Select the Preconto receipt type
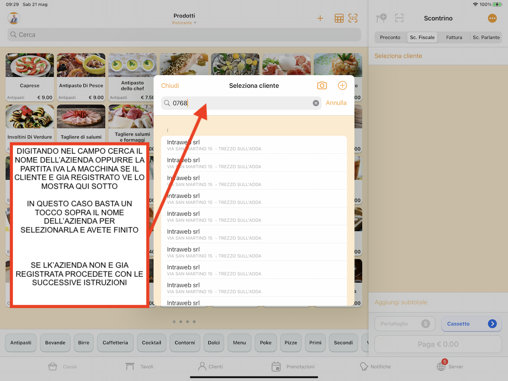 (x=390, y=38)
